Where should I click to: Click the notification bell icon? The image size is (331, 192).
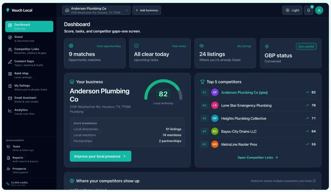309,10
